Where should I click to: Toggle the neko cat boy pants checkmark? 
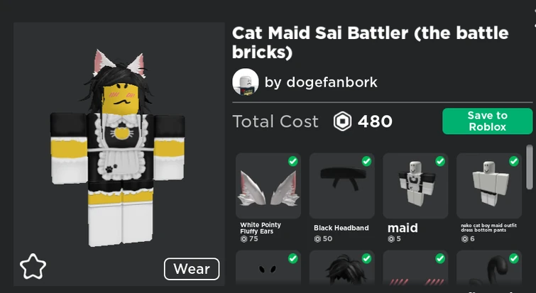coord(514,161)
